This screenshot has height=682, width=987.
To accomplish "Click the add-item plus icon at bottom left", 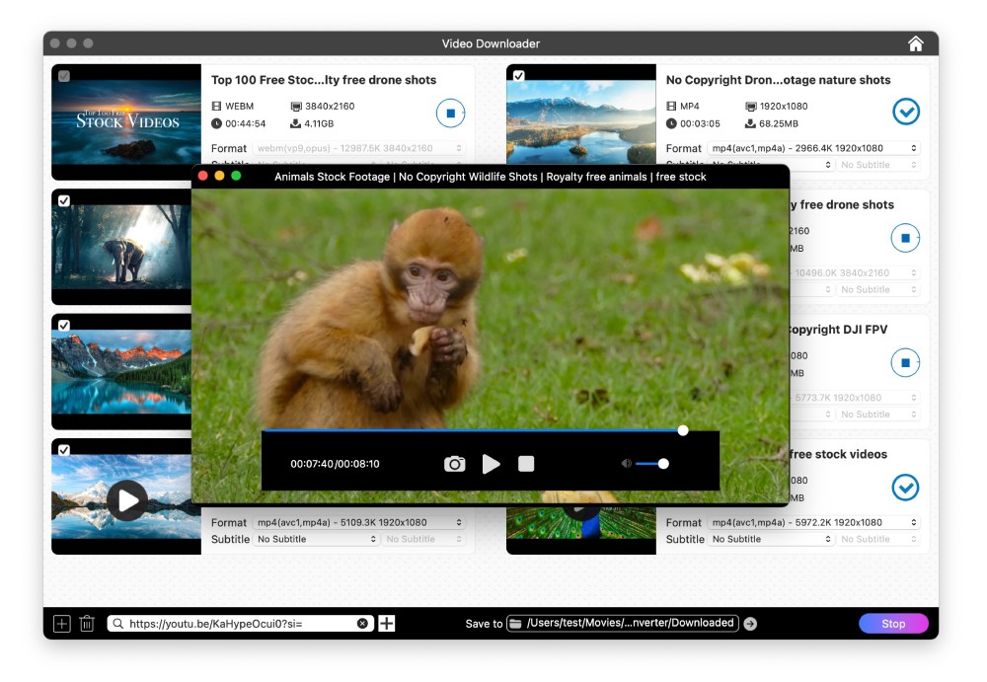I will 61,624.
